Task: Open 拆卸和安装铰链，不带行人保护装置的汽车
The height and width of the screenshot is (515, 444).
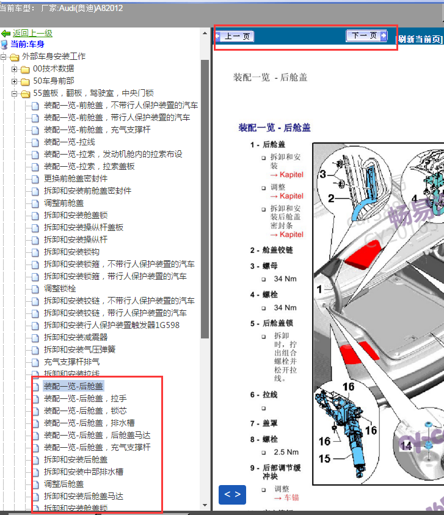Action: click(119, 301)
